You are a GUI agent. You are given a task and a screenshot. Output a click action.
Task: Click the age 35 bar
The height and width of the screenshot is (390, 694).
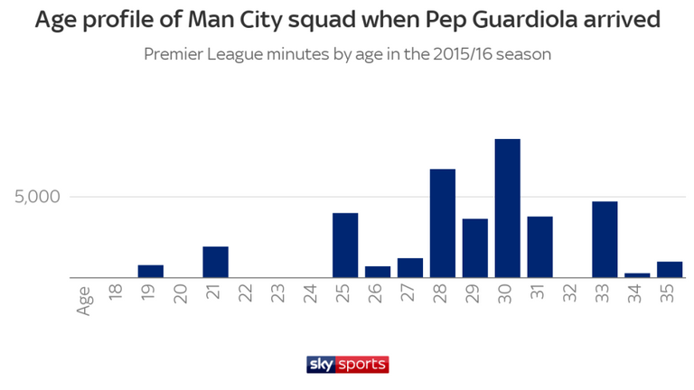pyautogui.click(x=670, y=270)
